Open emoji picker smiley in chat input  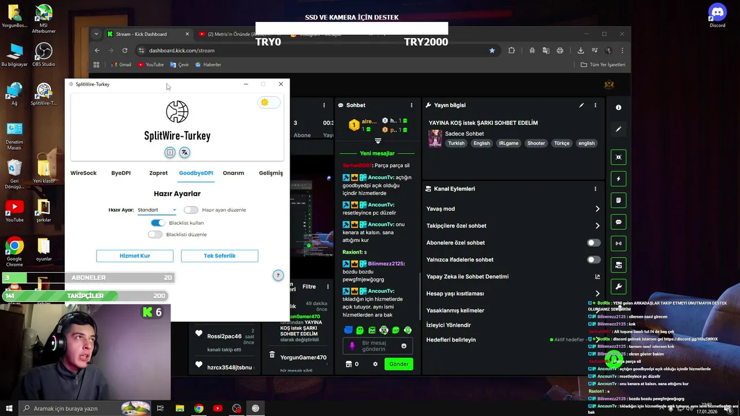point(404,346)
